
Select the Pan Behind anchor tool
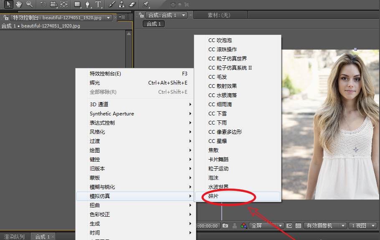(x=64, y=4)
